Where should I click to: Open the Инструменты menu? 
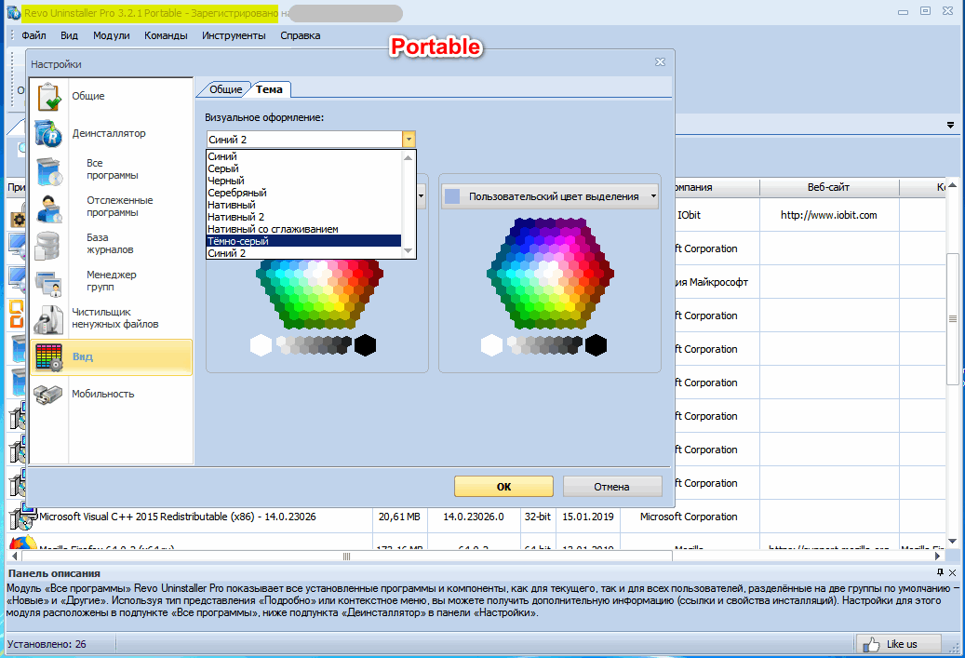tap(233, 35)
